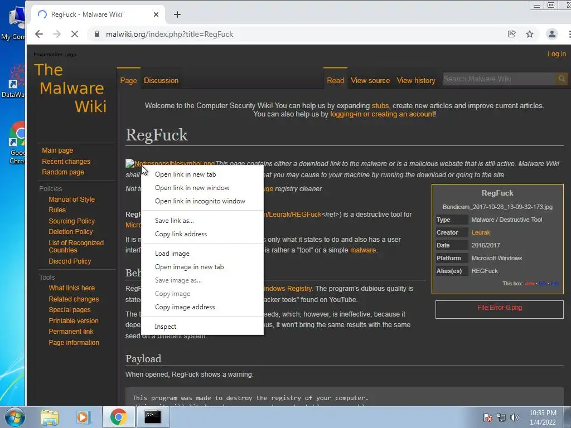
Task: Click red File:Error-0.png link
Action: coord(500,308)
